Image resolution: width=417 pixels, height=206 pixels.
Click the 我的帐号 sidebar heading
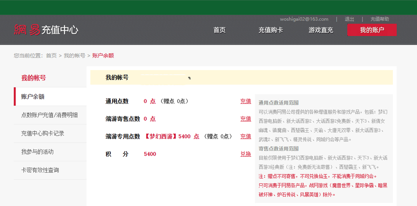[x=33, y=78]
